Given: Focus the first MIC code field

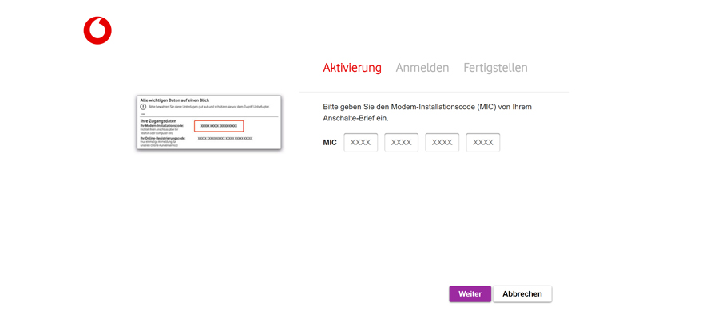Looking at the screenshot, I should pyautogui.click(x=360, y=142).
